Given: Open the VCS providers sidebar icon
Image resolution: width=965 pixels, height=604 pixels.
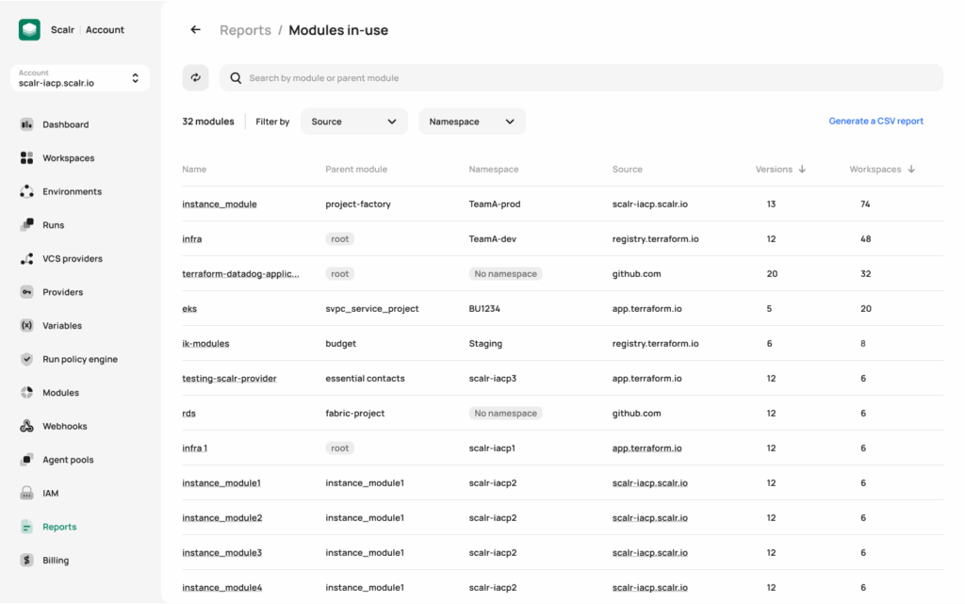Looking at the screenshot, I should pos(26,258).
